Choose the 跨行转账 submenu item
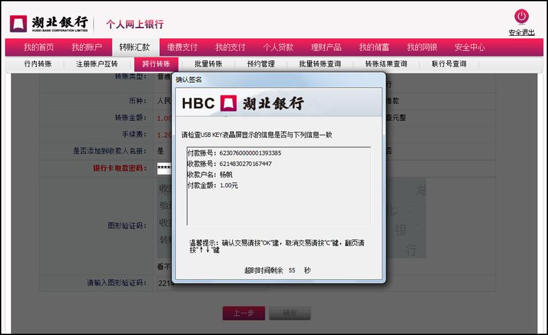 (x=156, y=64)
